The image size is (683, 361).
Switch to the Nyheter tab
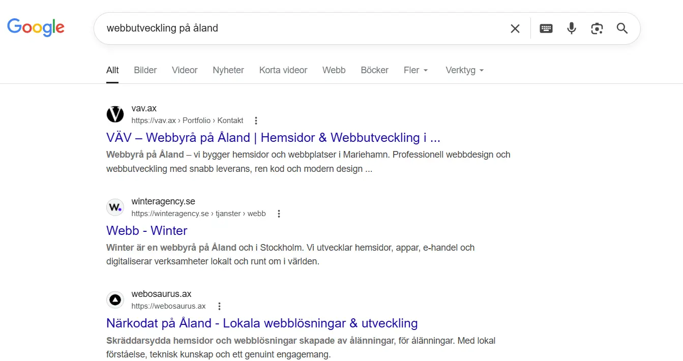[x=228, y=70]
